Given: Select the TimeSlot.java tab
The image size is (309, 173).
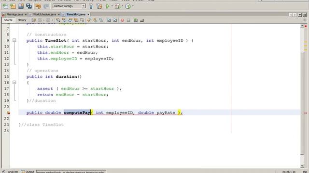Looking at the screenshot, I should 76,14.
